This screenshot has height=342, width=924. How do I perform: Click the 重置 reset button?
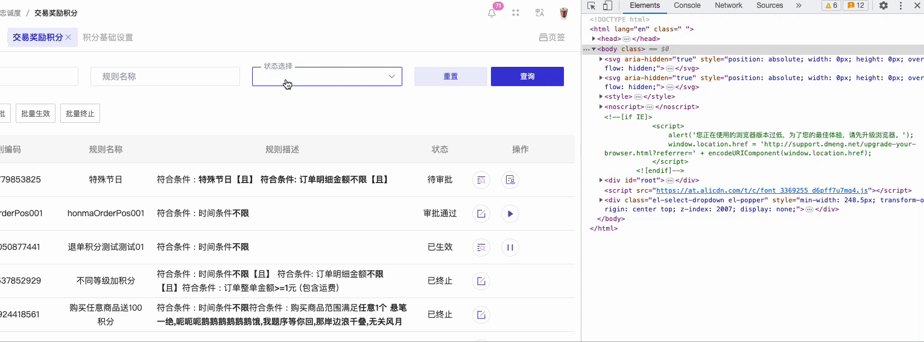(x=451, y=76)
